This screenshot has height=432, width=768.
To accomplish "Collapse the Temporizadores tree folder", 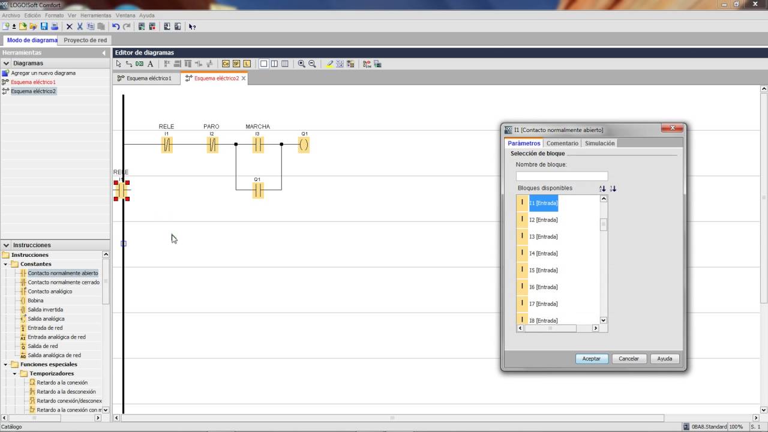I will (x=15, y=373).
